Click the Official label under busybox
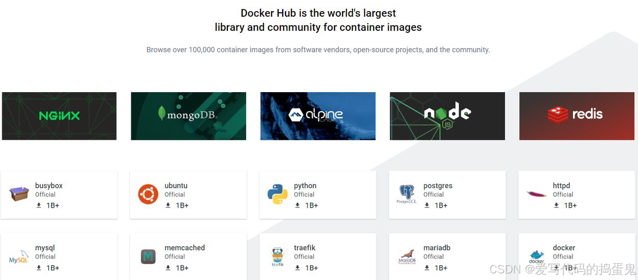The width and height of the screenshot is (638, 280). click(45, 194)
